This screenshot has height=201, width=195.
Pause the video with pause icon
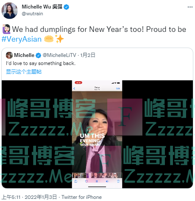click(97, 181)
